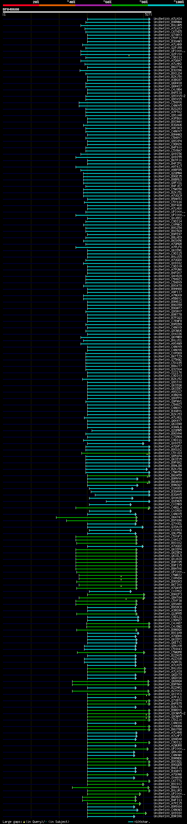Click the UniRef100_Q3SAJ9 label
This screenshot has height=824, width=187.
coord(167,527)
